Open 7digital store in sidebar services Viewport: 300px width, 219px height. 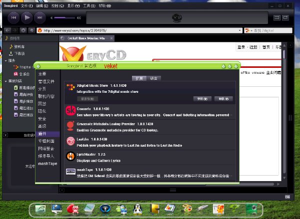pyautogui.click(x=24, y=67)
